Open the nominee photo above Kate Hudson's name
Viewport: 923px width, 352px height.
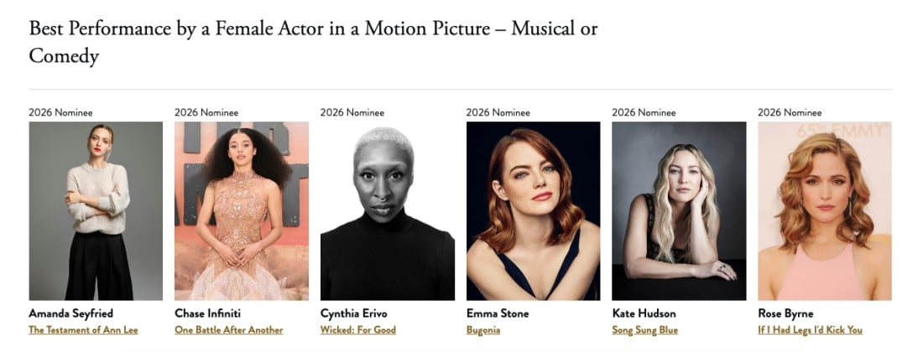[x=679, y=210]
